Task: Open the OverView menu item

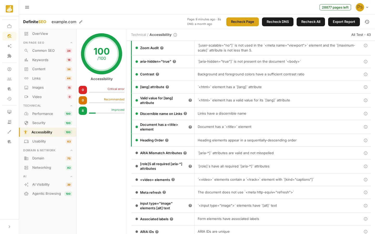Action: click(48, 34)
